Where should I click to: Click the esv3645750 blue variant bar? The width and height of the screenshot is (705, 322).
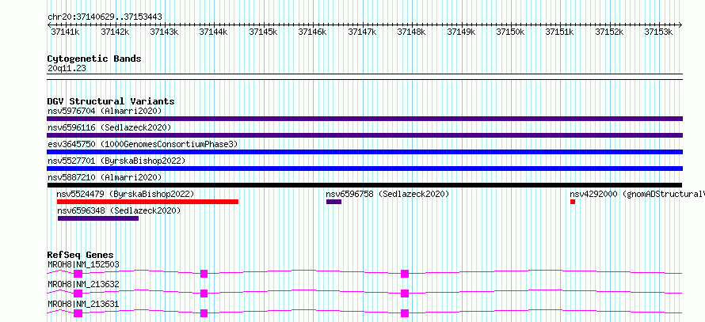(x=364, y=152)
